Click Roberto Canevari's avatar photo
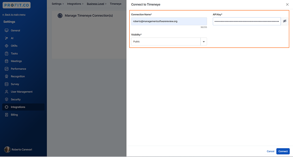Viewport: 293px width, 157px height. point(7,149)
